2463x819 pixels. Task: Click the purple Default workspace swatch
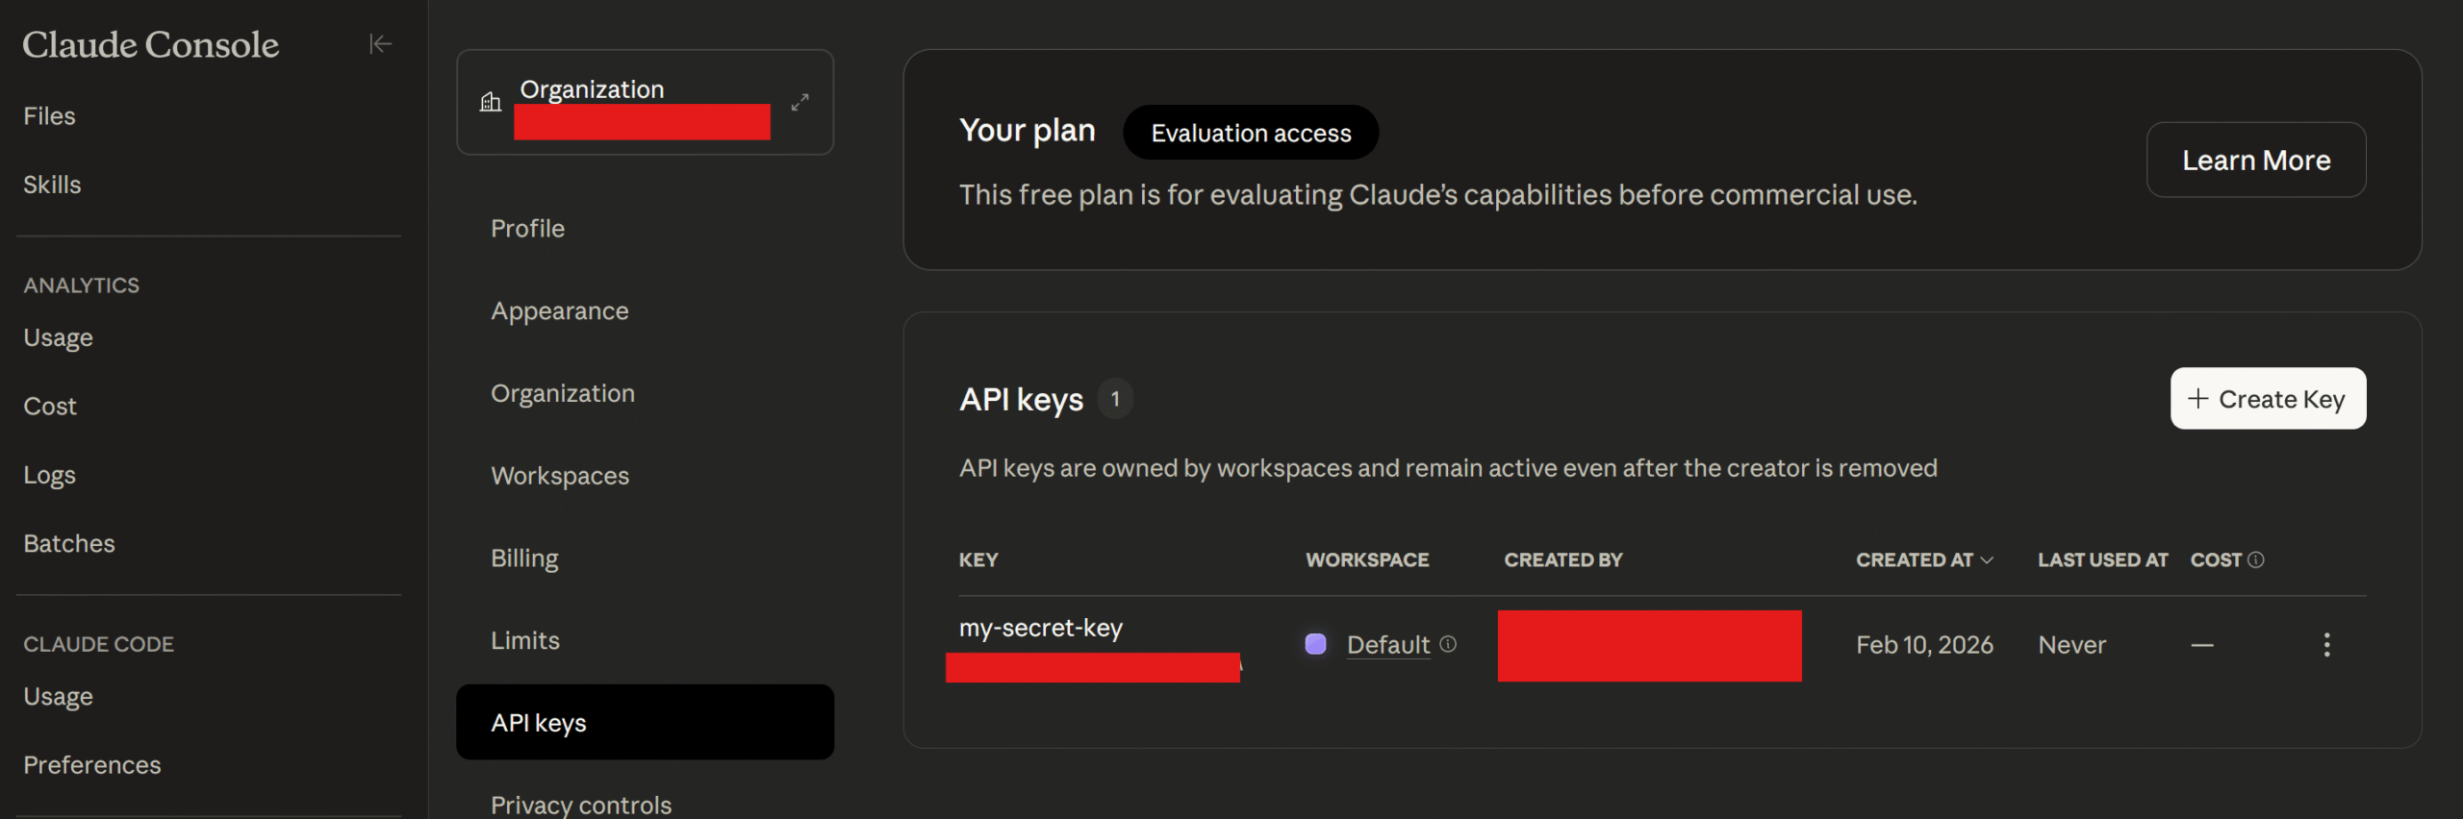point(1315,644)
